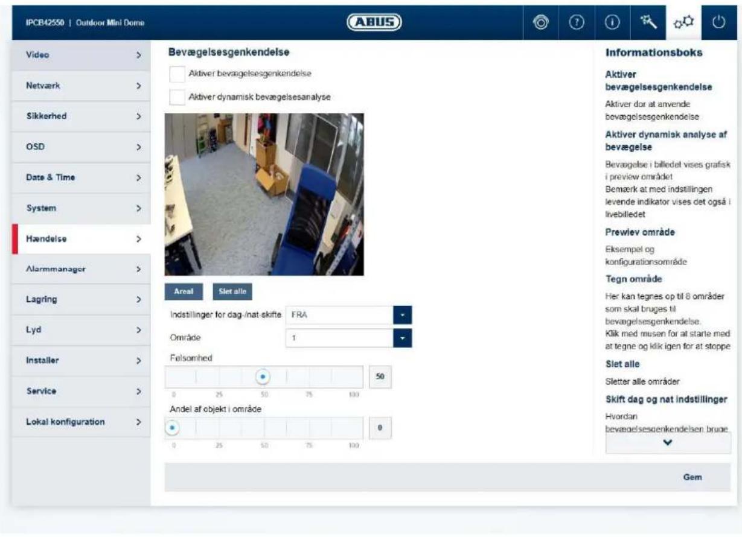
Task: Click the Følsomhed slider track at 75
Action: coord(310,377)
